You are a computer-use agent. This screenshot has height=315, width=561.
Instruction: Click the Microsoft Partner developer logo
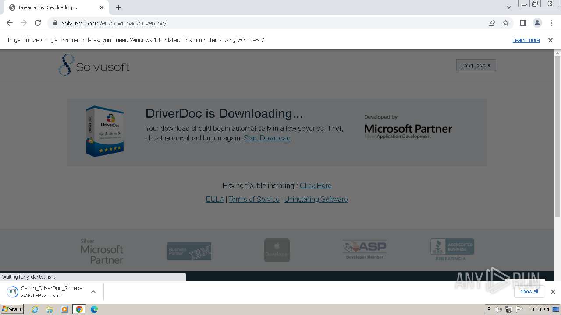pos(408,127)
